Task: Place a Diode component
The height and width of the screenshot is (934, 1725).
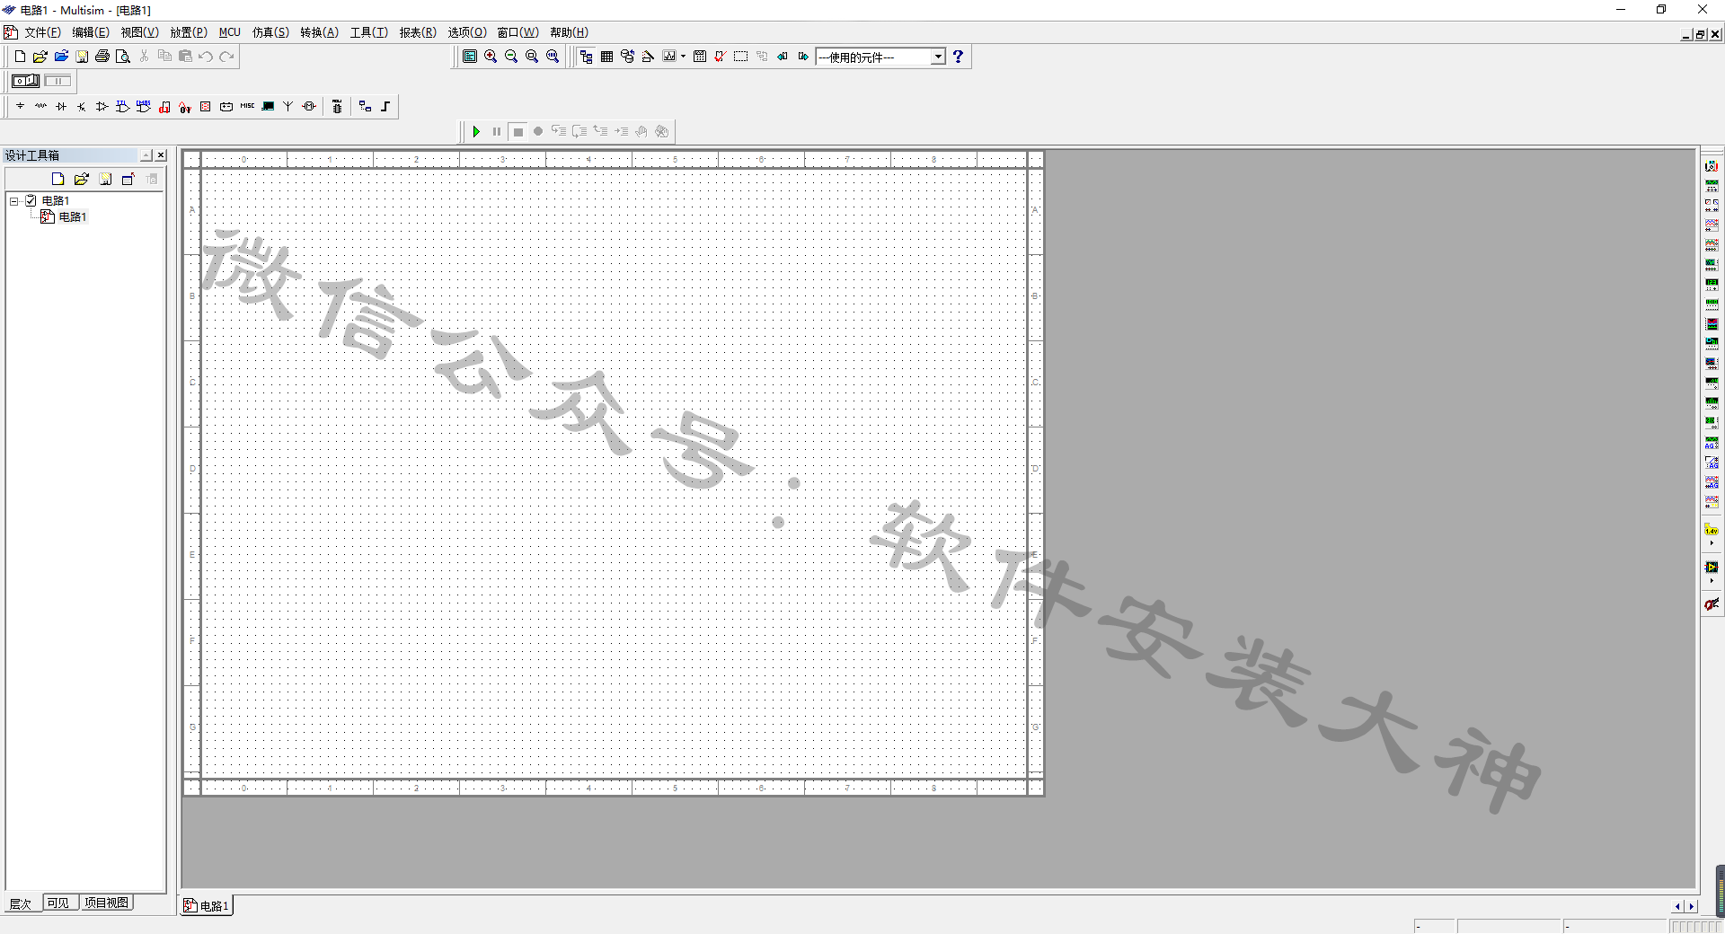Action: point(61,106)
